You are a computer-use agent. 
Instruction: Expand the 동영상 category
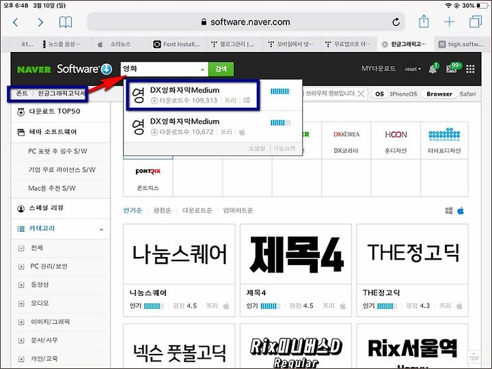pyautogui.click(x=21, y=285)
